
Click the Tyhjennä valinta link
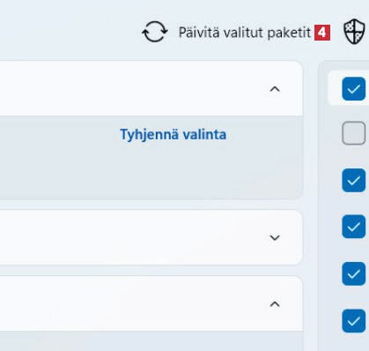click(x=173, y=135)
